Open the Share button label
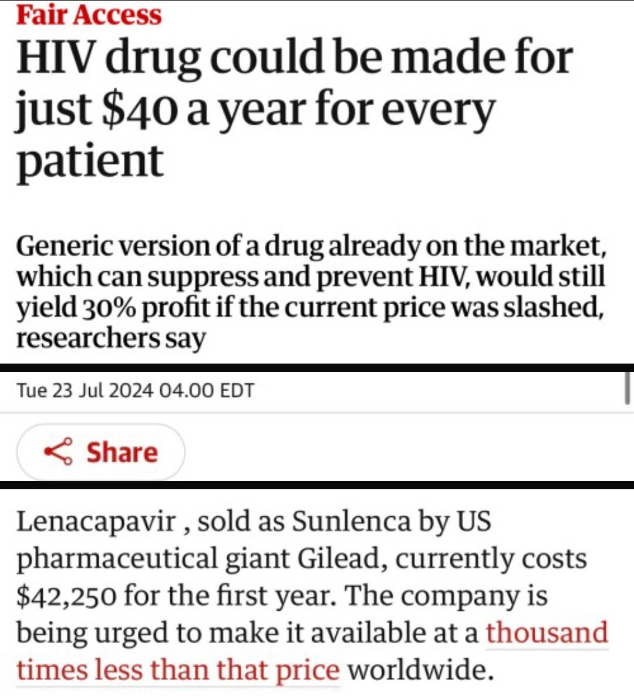This screenshot has height=696, width=634. click(x=122, y=452)
